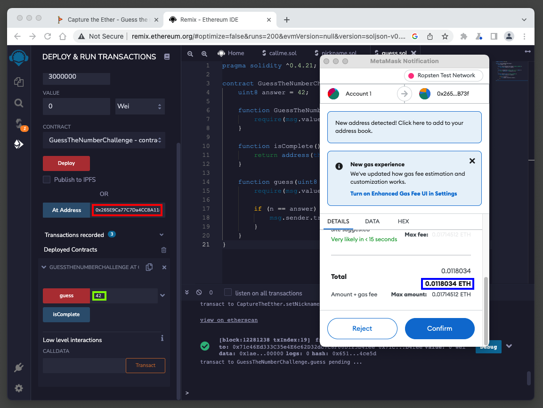The width and height of the screenshot is (543, 408).
Task: Select DETAILS tab in MetaMask
Action: (338, 221)
